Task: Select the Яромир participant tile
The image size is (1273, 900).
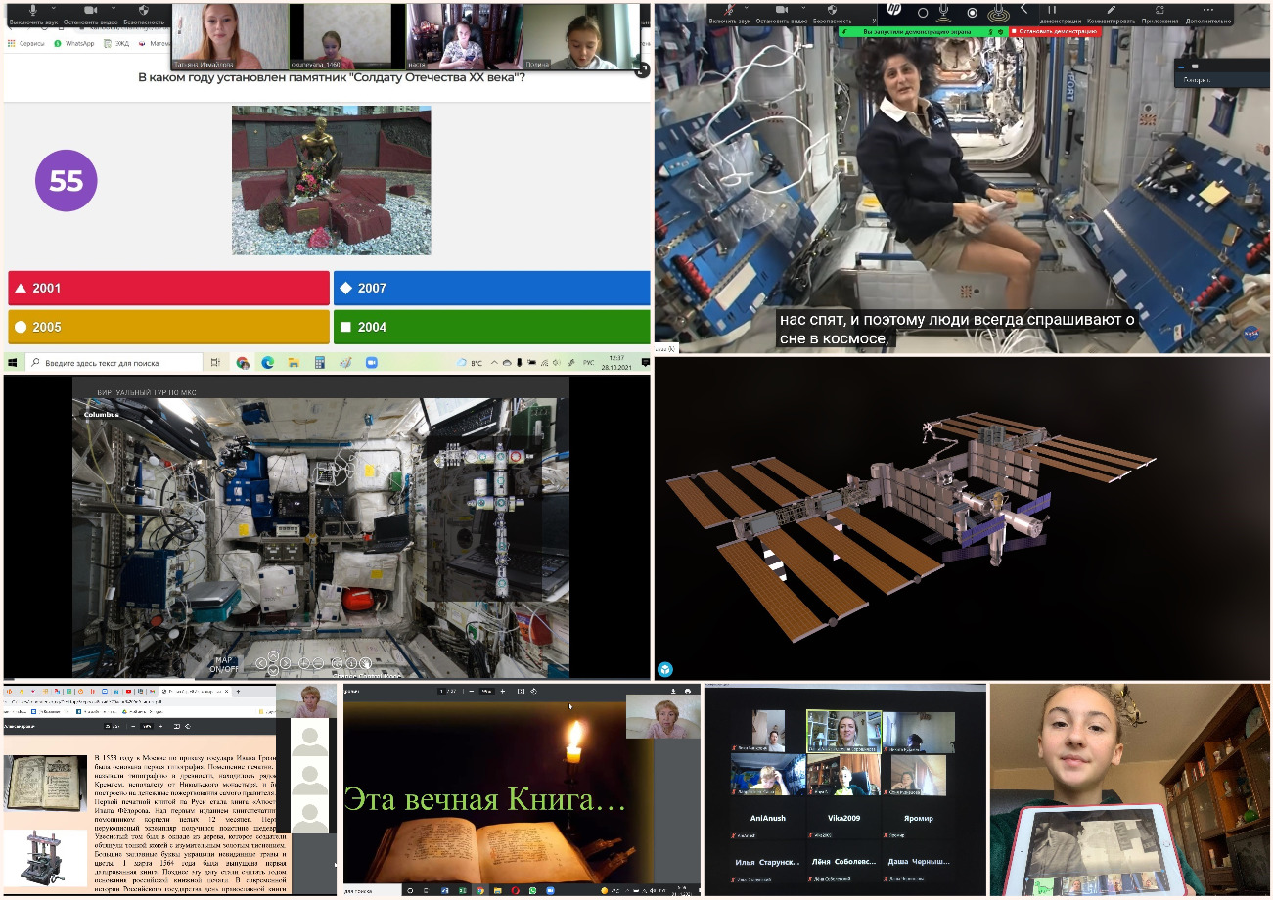Action: pos(918,819)
